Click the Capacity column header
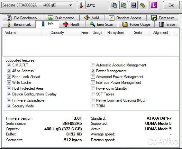Viewport: 182px width, 149px height. [x=54, y=33]
